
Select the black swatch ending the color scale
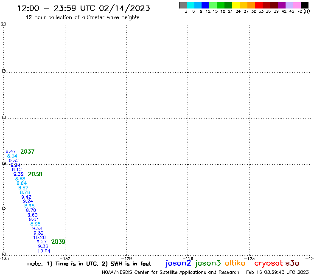(x=305, y=5)
